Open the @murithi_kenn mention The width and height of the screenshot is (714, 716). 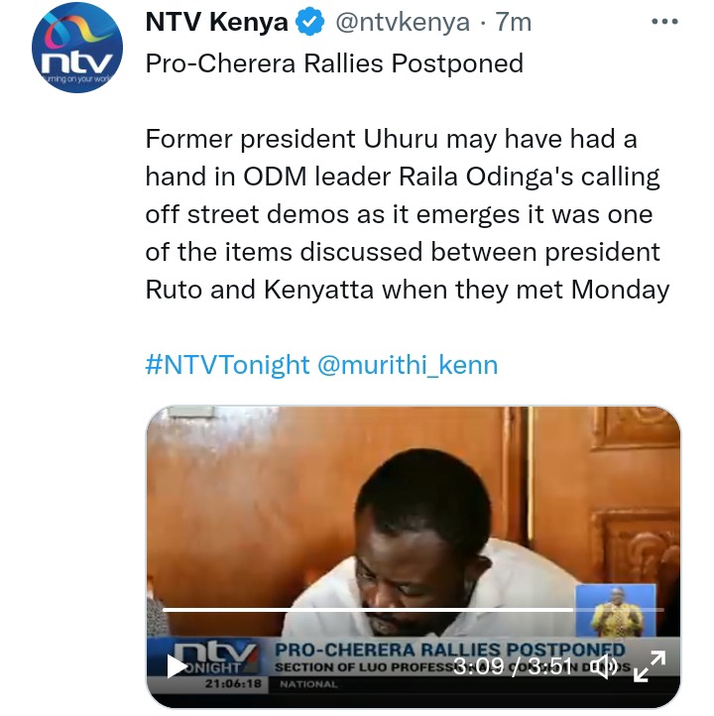408,364
